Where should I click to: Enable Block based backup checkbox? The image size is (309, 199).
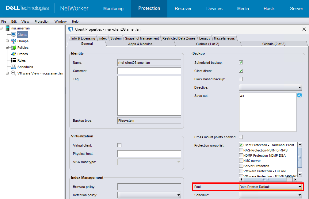tap(241, 79)
